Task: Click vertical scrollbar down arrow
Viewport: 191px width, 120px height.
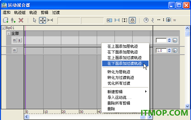Action: coord(187,106)
